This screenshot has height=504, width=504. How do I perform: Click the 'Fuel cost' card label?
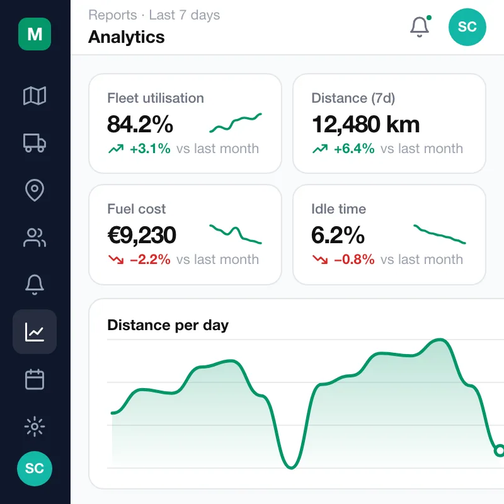137,209
